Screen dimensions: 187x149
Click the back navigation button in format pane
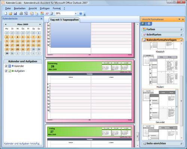pos(143,24)
